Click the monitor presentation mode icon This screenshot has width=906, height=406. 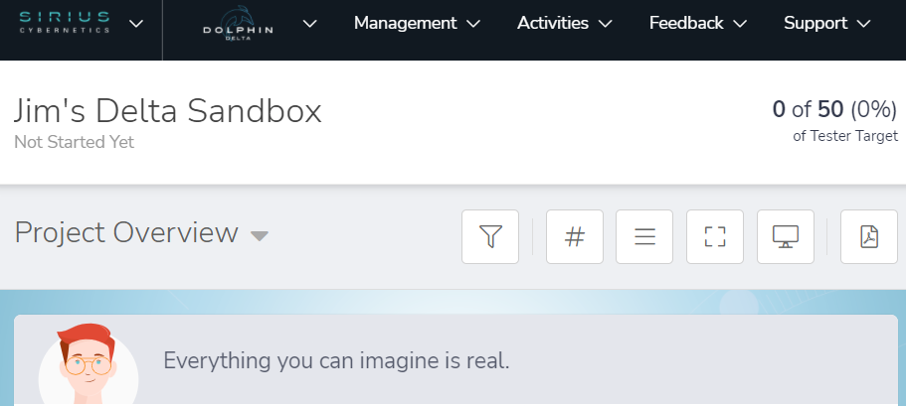coord(786,236)
